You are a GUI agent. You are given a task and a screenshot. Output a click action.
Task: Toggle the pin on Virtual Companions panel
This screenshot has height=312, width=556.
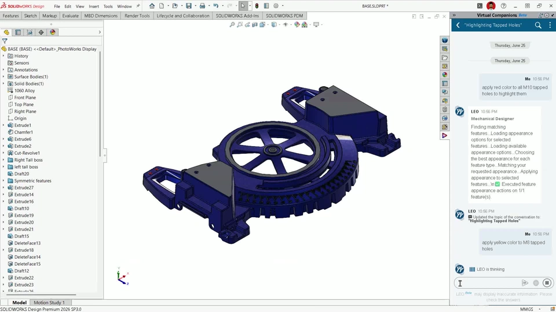point(552,15)
